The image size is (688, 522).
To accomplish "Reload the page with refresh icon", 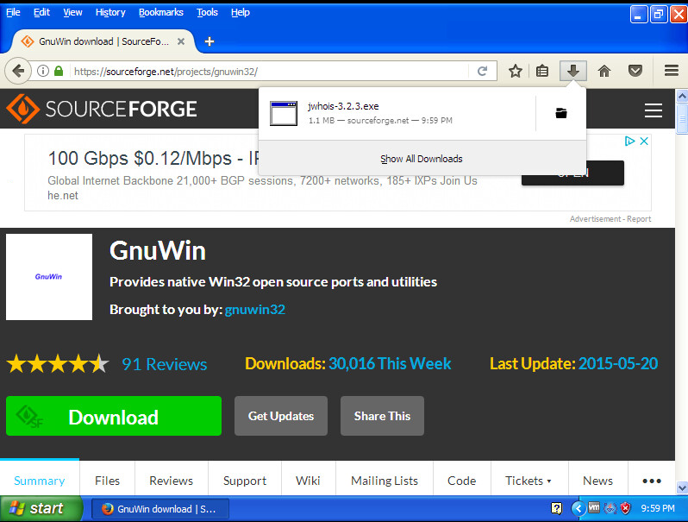I will [482, 71].
